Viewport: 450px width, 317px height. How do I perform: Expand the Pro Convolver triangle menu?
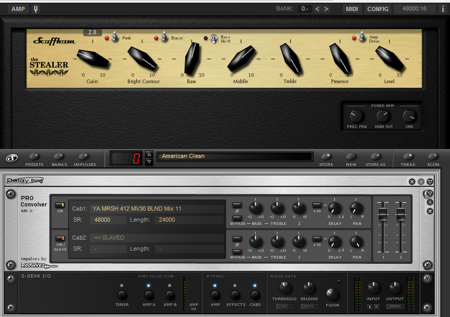click(x=429, y=193)
